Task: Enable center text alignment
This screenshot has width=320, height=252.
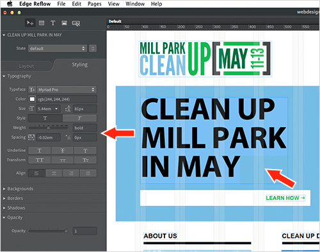Action: pos(54,174)
